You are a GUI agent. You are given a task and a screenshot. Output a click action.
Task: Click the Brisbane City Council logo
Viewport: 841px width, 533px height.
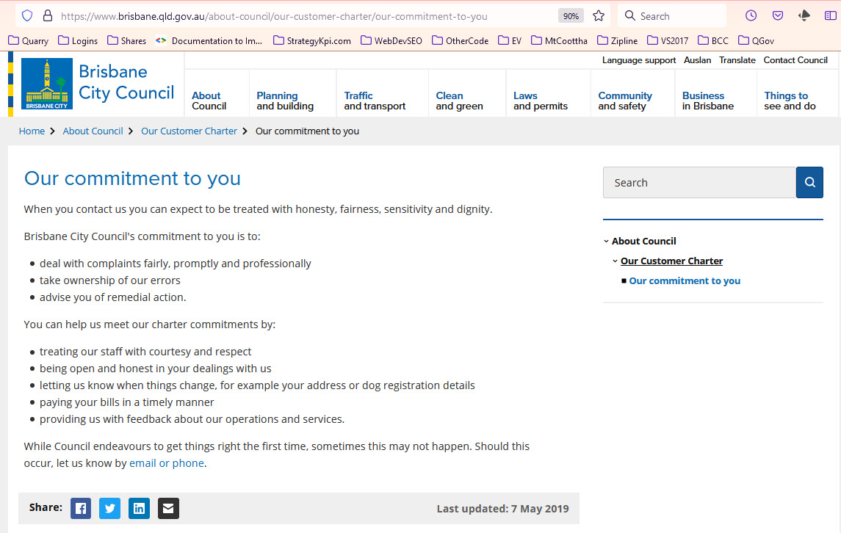[x=97, y=84]
